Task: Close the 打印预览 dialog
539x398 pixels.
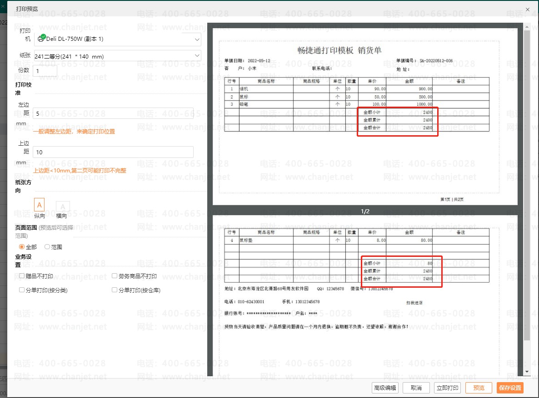Action: click(528, 10)
